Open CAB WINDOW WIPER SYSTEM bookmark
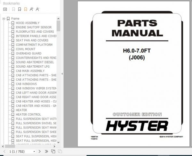 tap(36, 88)
